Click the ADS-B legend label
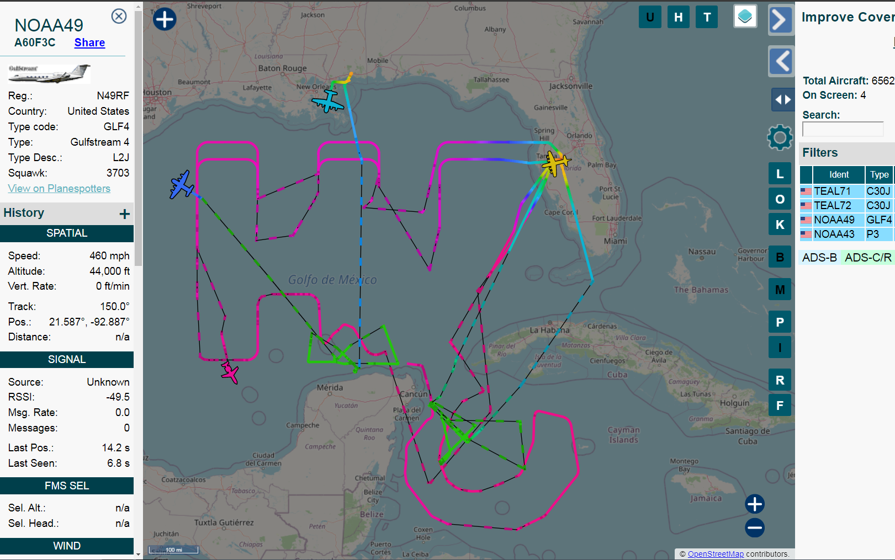895x560 pixels. point(819,258)
